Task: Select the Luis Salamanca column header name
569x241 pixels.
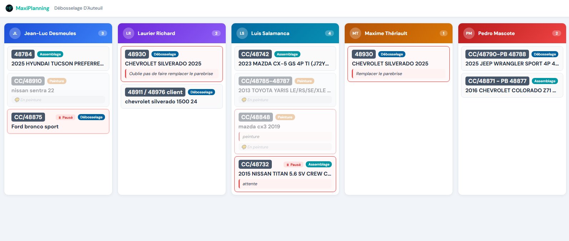Action: point(270,33)
